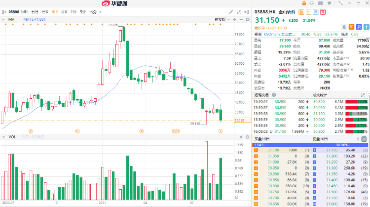Set a price alert bell

click(344, 27)
